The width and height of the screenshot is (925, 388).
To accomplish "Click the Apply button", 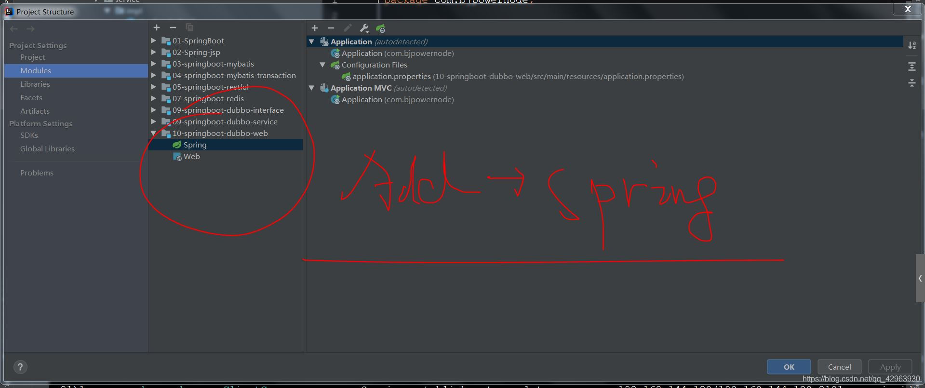I will [x=890, y=367].
